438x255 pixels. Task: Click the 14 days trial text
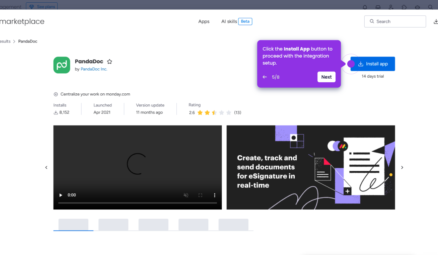tap(373, 76)
